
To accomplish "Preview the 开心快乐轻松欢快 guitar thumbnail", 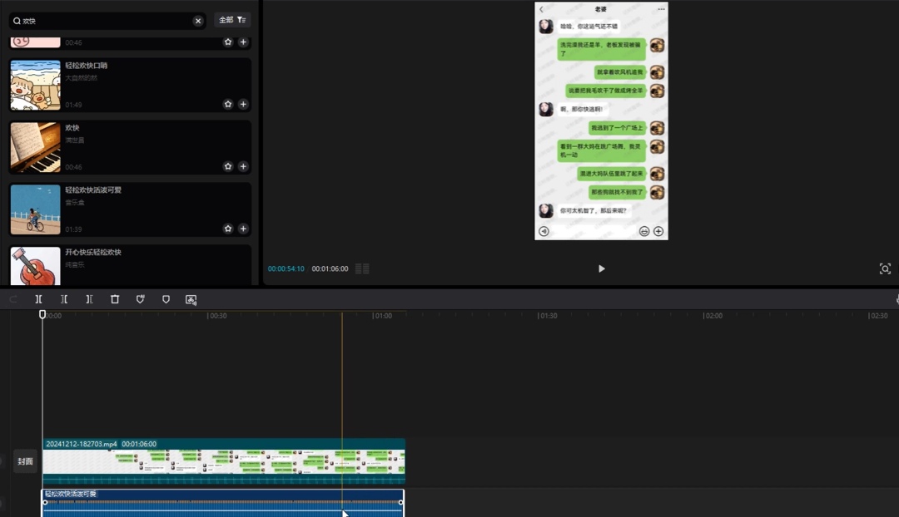I will [x=35, y=266].
